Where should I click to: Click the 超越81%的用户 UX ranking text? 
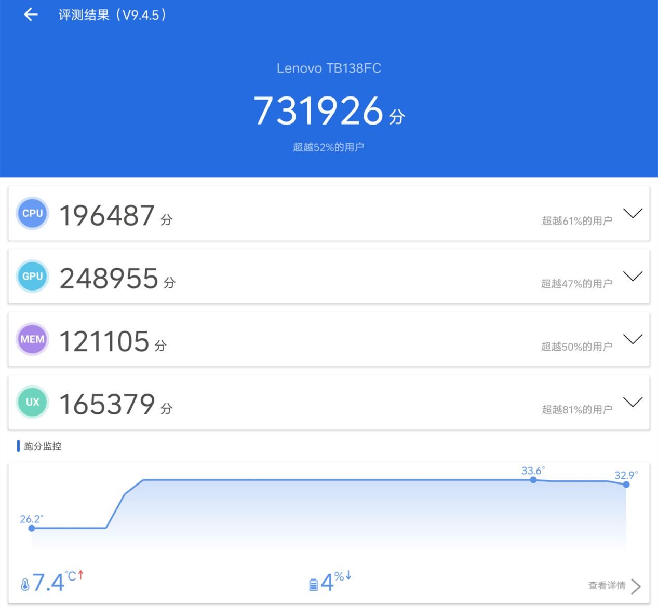pyautogui.click(x=577, y=410)
